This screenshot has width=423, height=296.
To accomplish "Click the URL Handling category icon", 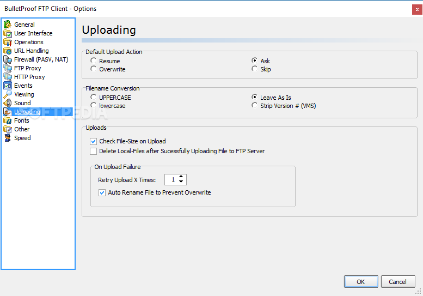I will pyautogui.click(x=8, y=51).
